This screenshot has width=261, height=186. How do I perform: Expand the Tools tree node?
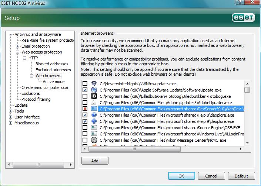10,111
